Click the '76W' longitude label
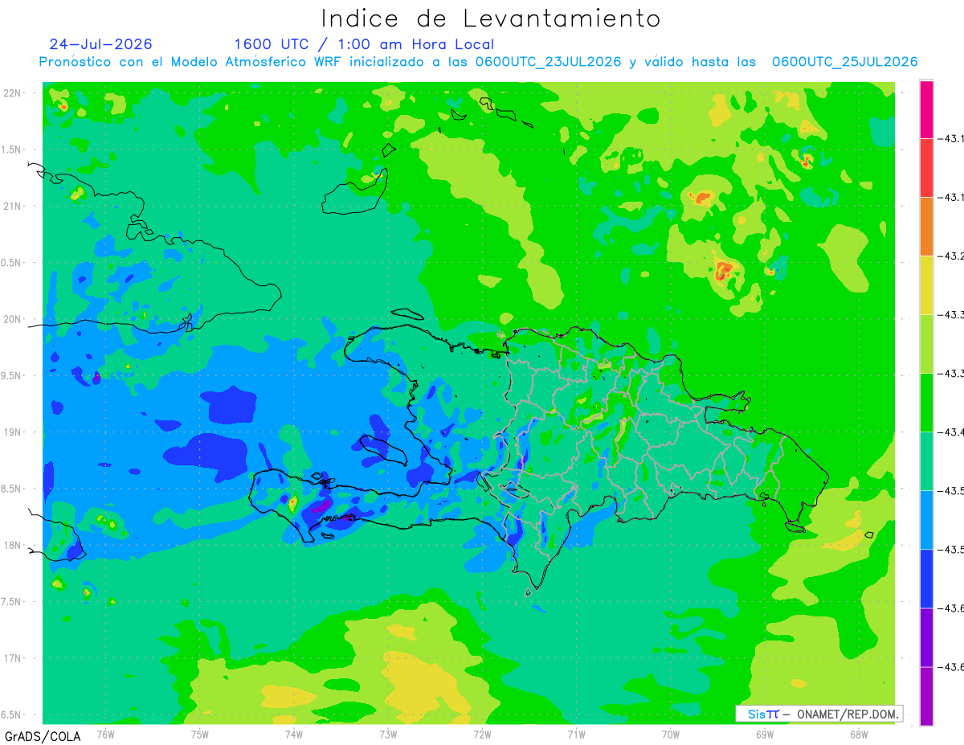The image size is (964, 745). (105, 735)
